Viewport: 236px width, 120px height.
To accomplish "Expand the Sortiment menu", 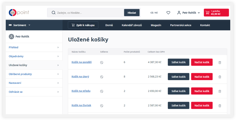I will coord(20,25).
